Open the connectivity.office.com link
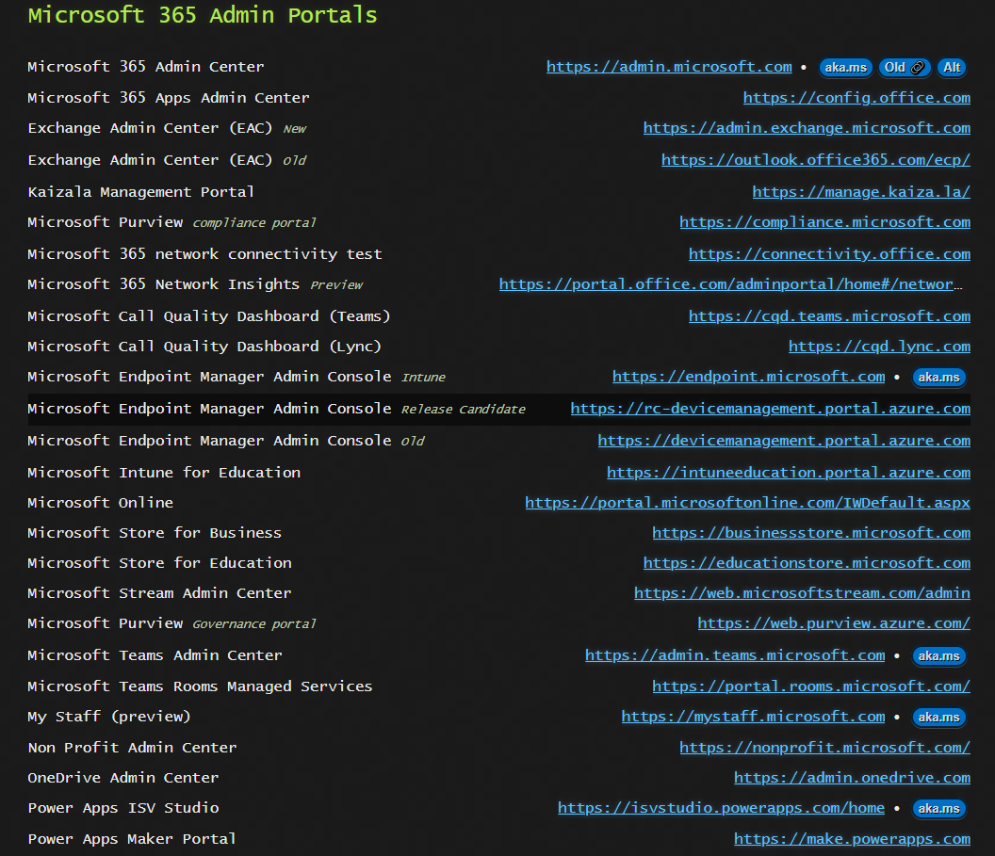995x856 pixels. [x=829, y=253]
